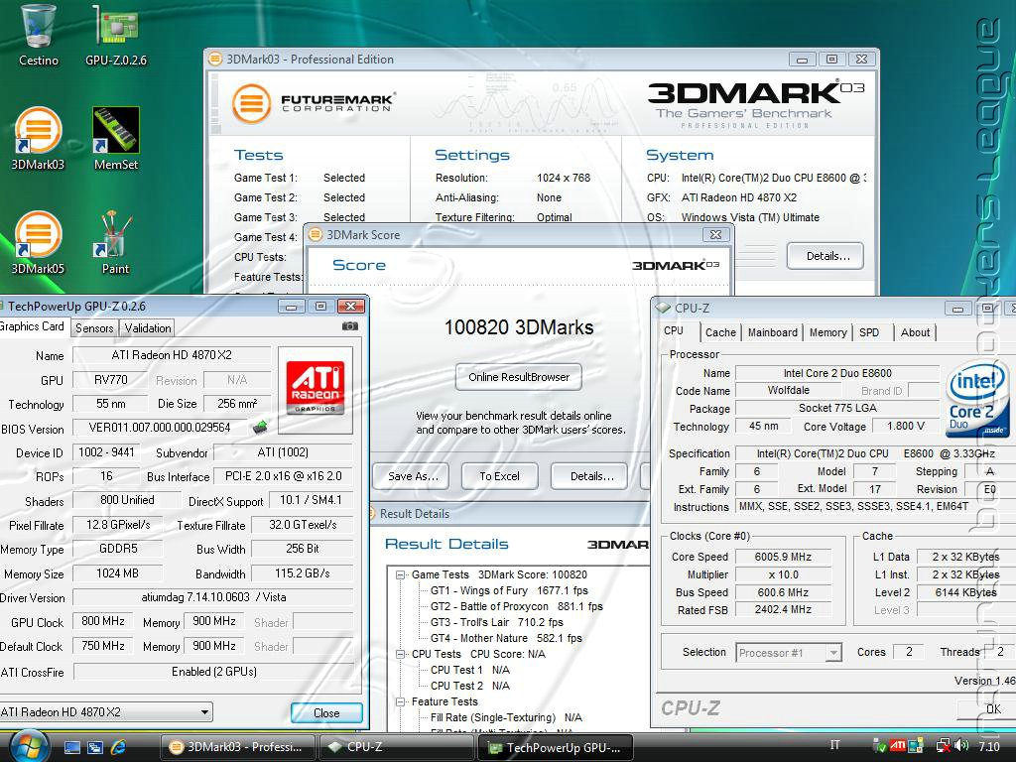Click the IT language indicator in taskbar
Image resolution: width=1016 pixels, height=762 pixels.
pos(835,745)
